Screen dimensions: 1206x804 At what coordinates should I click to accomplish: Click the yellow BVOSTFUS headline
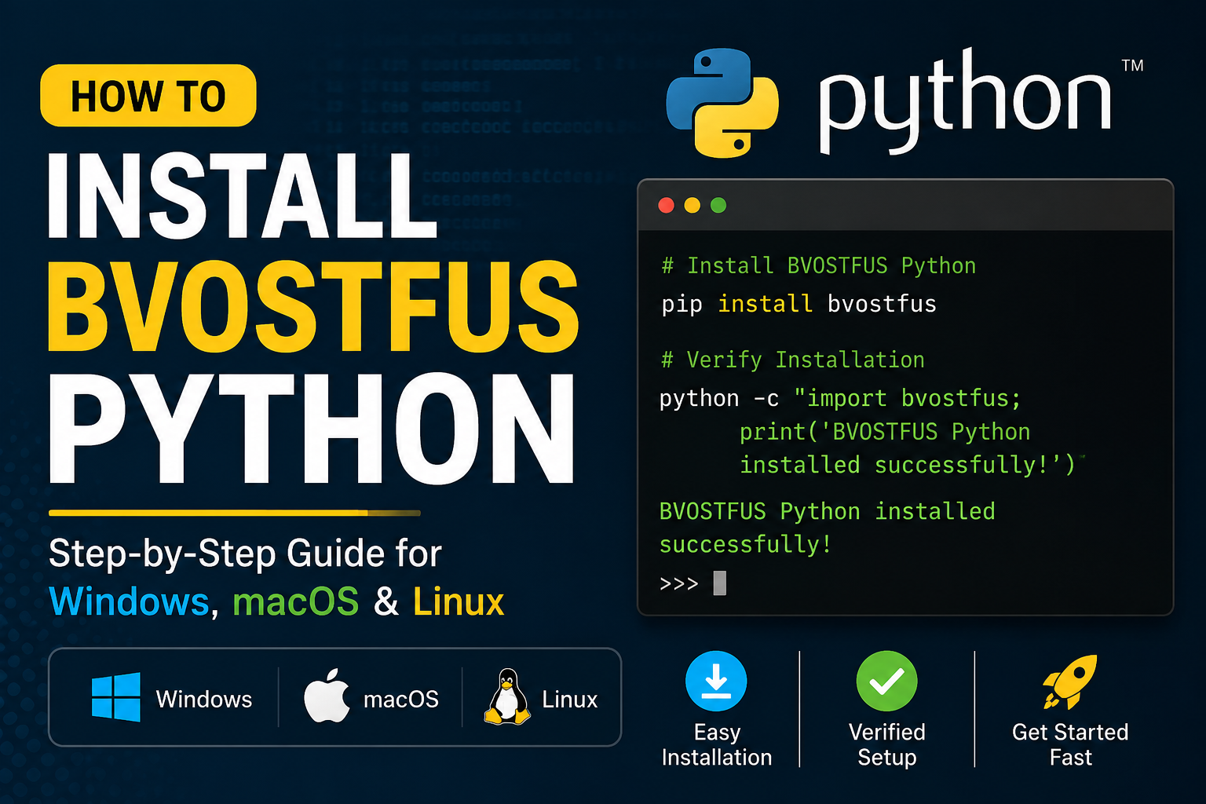pyautogui.click(x=313, y=306)
